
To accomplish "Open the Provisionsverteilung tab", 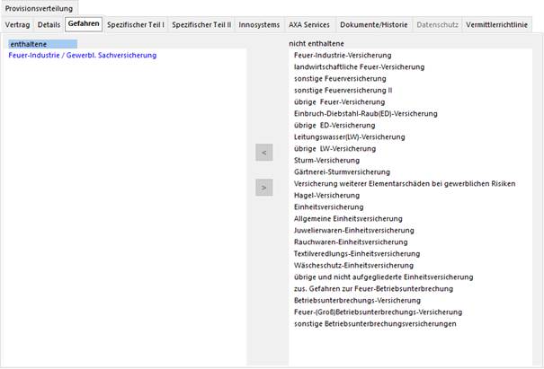I will click(40, 8).
